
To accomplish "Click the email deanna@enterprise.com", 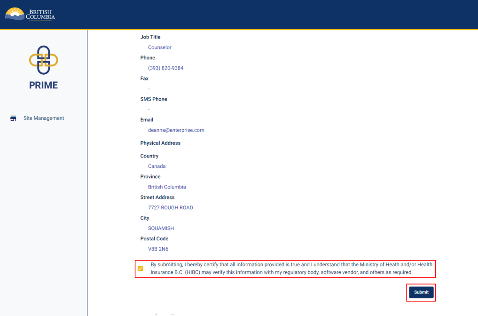I will 176,130.
